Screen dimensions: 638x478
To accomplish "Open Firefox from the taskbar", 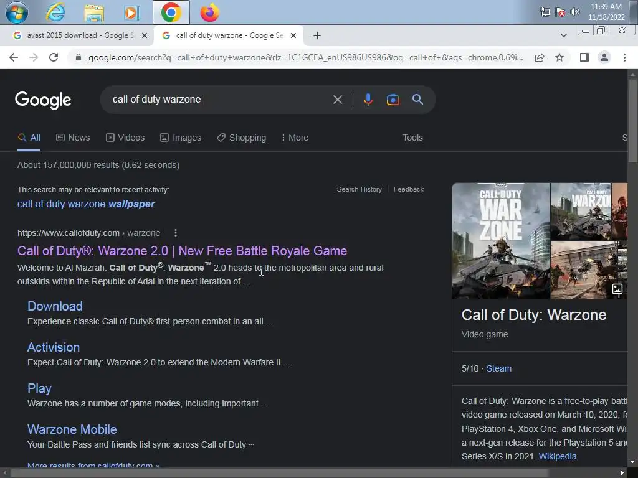I will [x=209, y=12].
